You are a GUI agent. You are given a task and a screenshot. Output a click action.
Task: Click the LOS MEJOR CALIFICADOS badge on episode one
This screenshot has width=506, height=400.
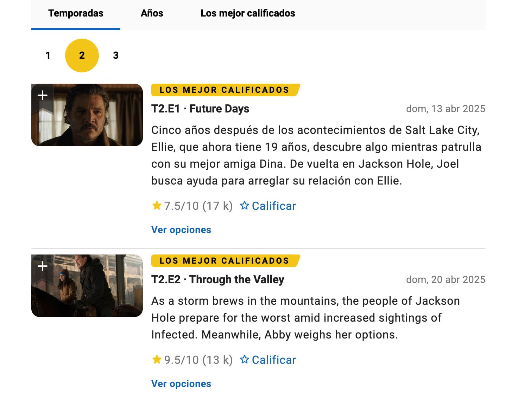(x=224, y=90)
